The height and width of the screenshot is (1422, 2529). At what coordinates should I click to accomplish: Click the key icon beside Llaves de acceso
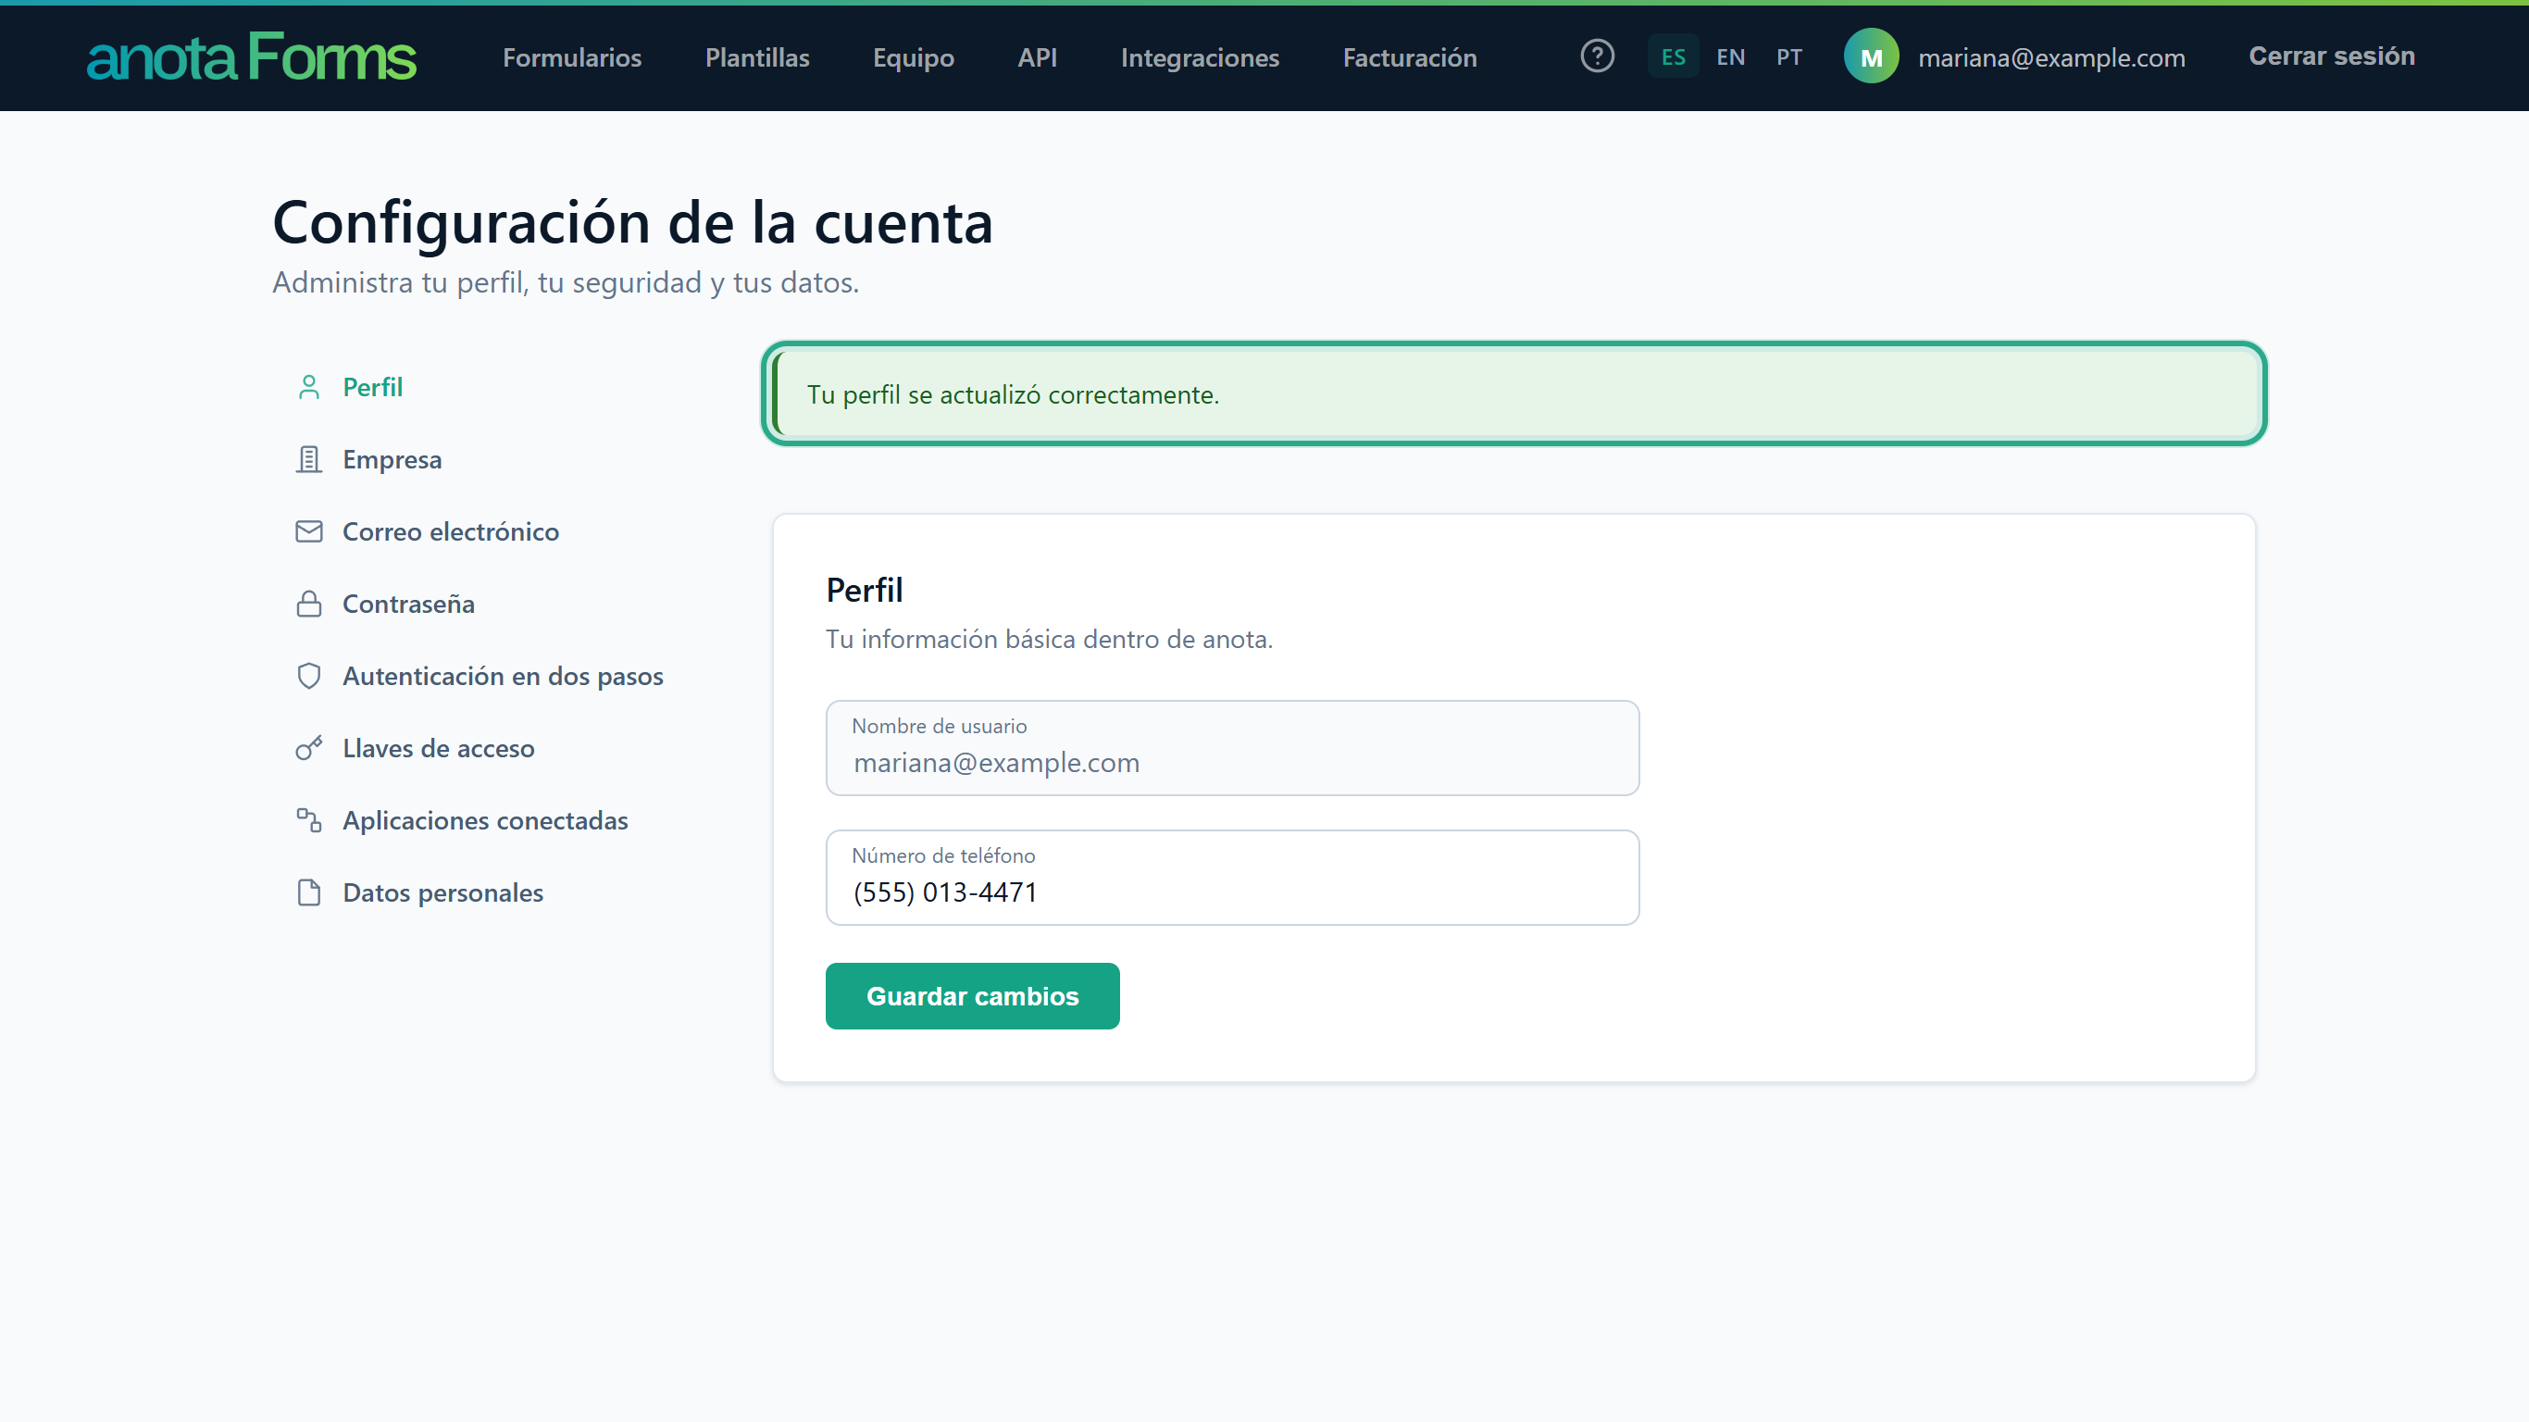pyautogui.click(x=309, y=748)
